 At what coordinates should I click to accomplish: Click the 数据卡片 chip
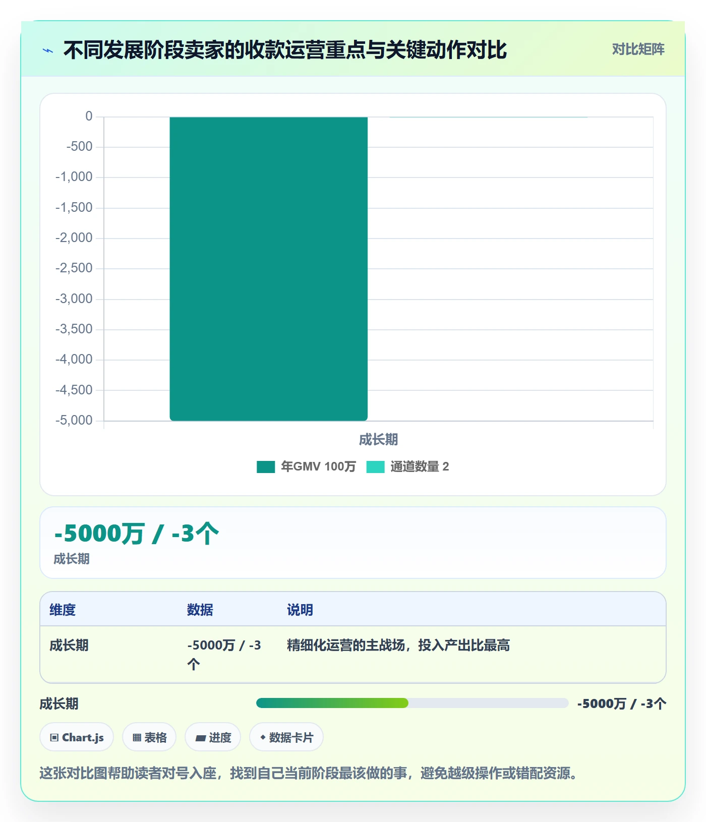pos(286,737)
